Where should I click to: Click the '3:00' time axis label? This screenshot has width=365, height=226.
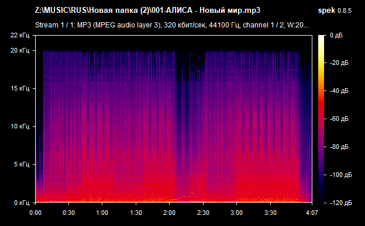[x=236, y=213]
